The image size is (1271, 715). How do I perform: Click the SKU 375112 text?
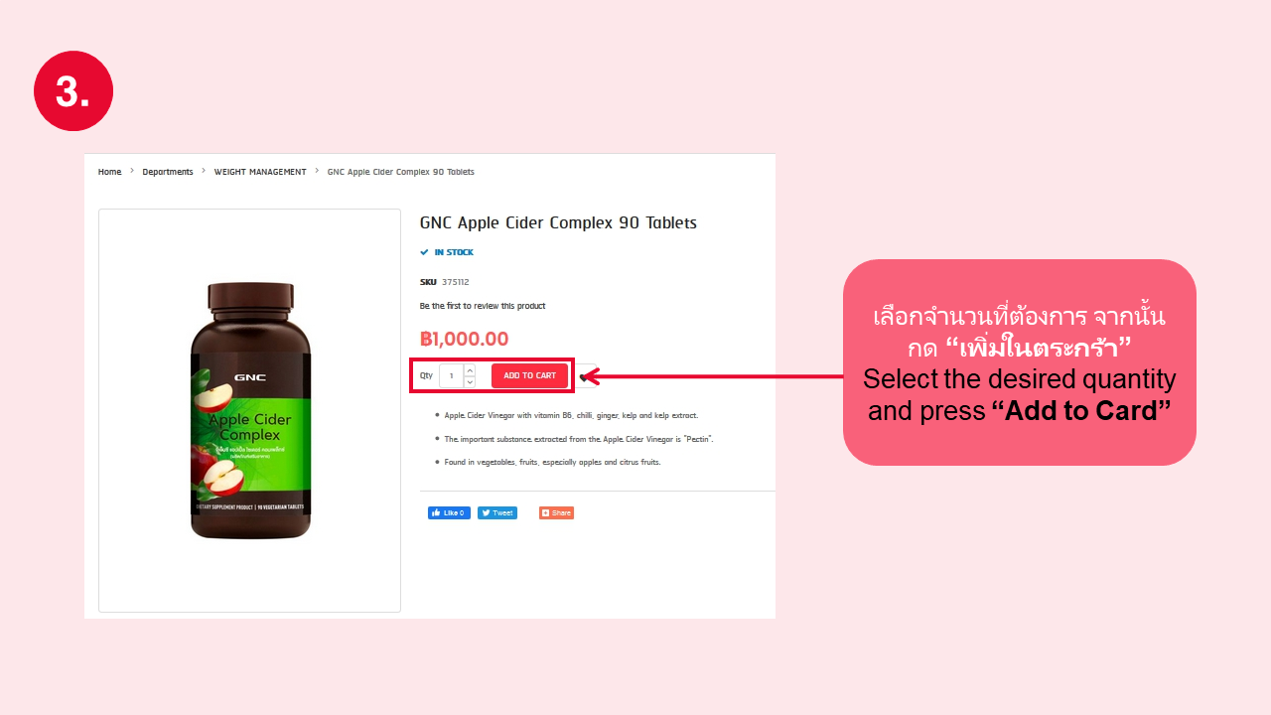[444, 282]
